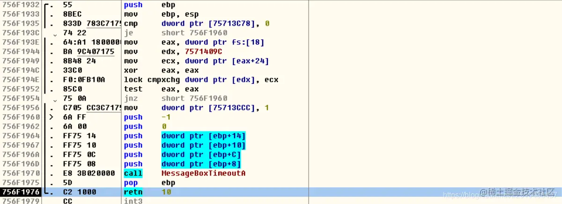Select 'cmp dword ptr [75713C78], 0'
Viewport: 562px width, 204px height.
pyautogui.click(x=197, y=23)
